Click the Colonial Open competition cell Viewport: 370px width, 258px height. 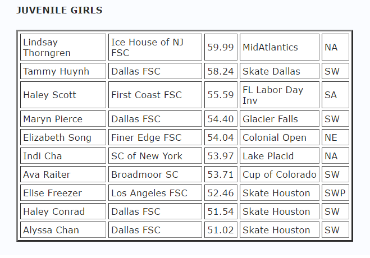tap(280, 137)
